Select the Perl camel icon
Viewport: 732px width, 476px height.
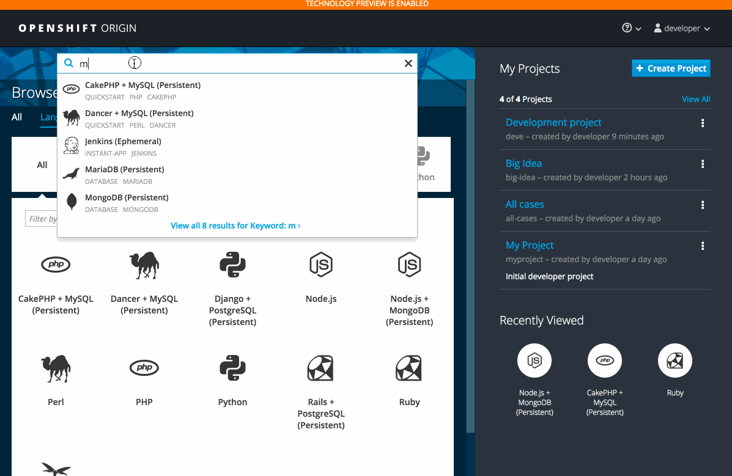point(55,368)
